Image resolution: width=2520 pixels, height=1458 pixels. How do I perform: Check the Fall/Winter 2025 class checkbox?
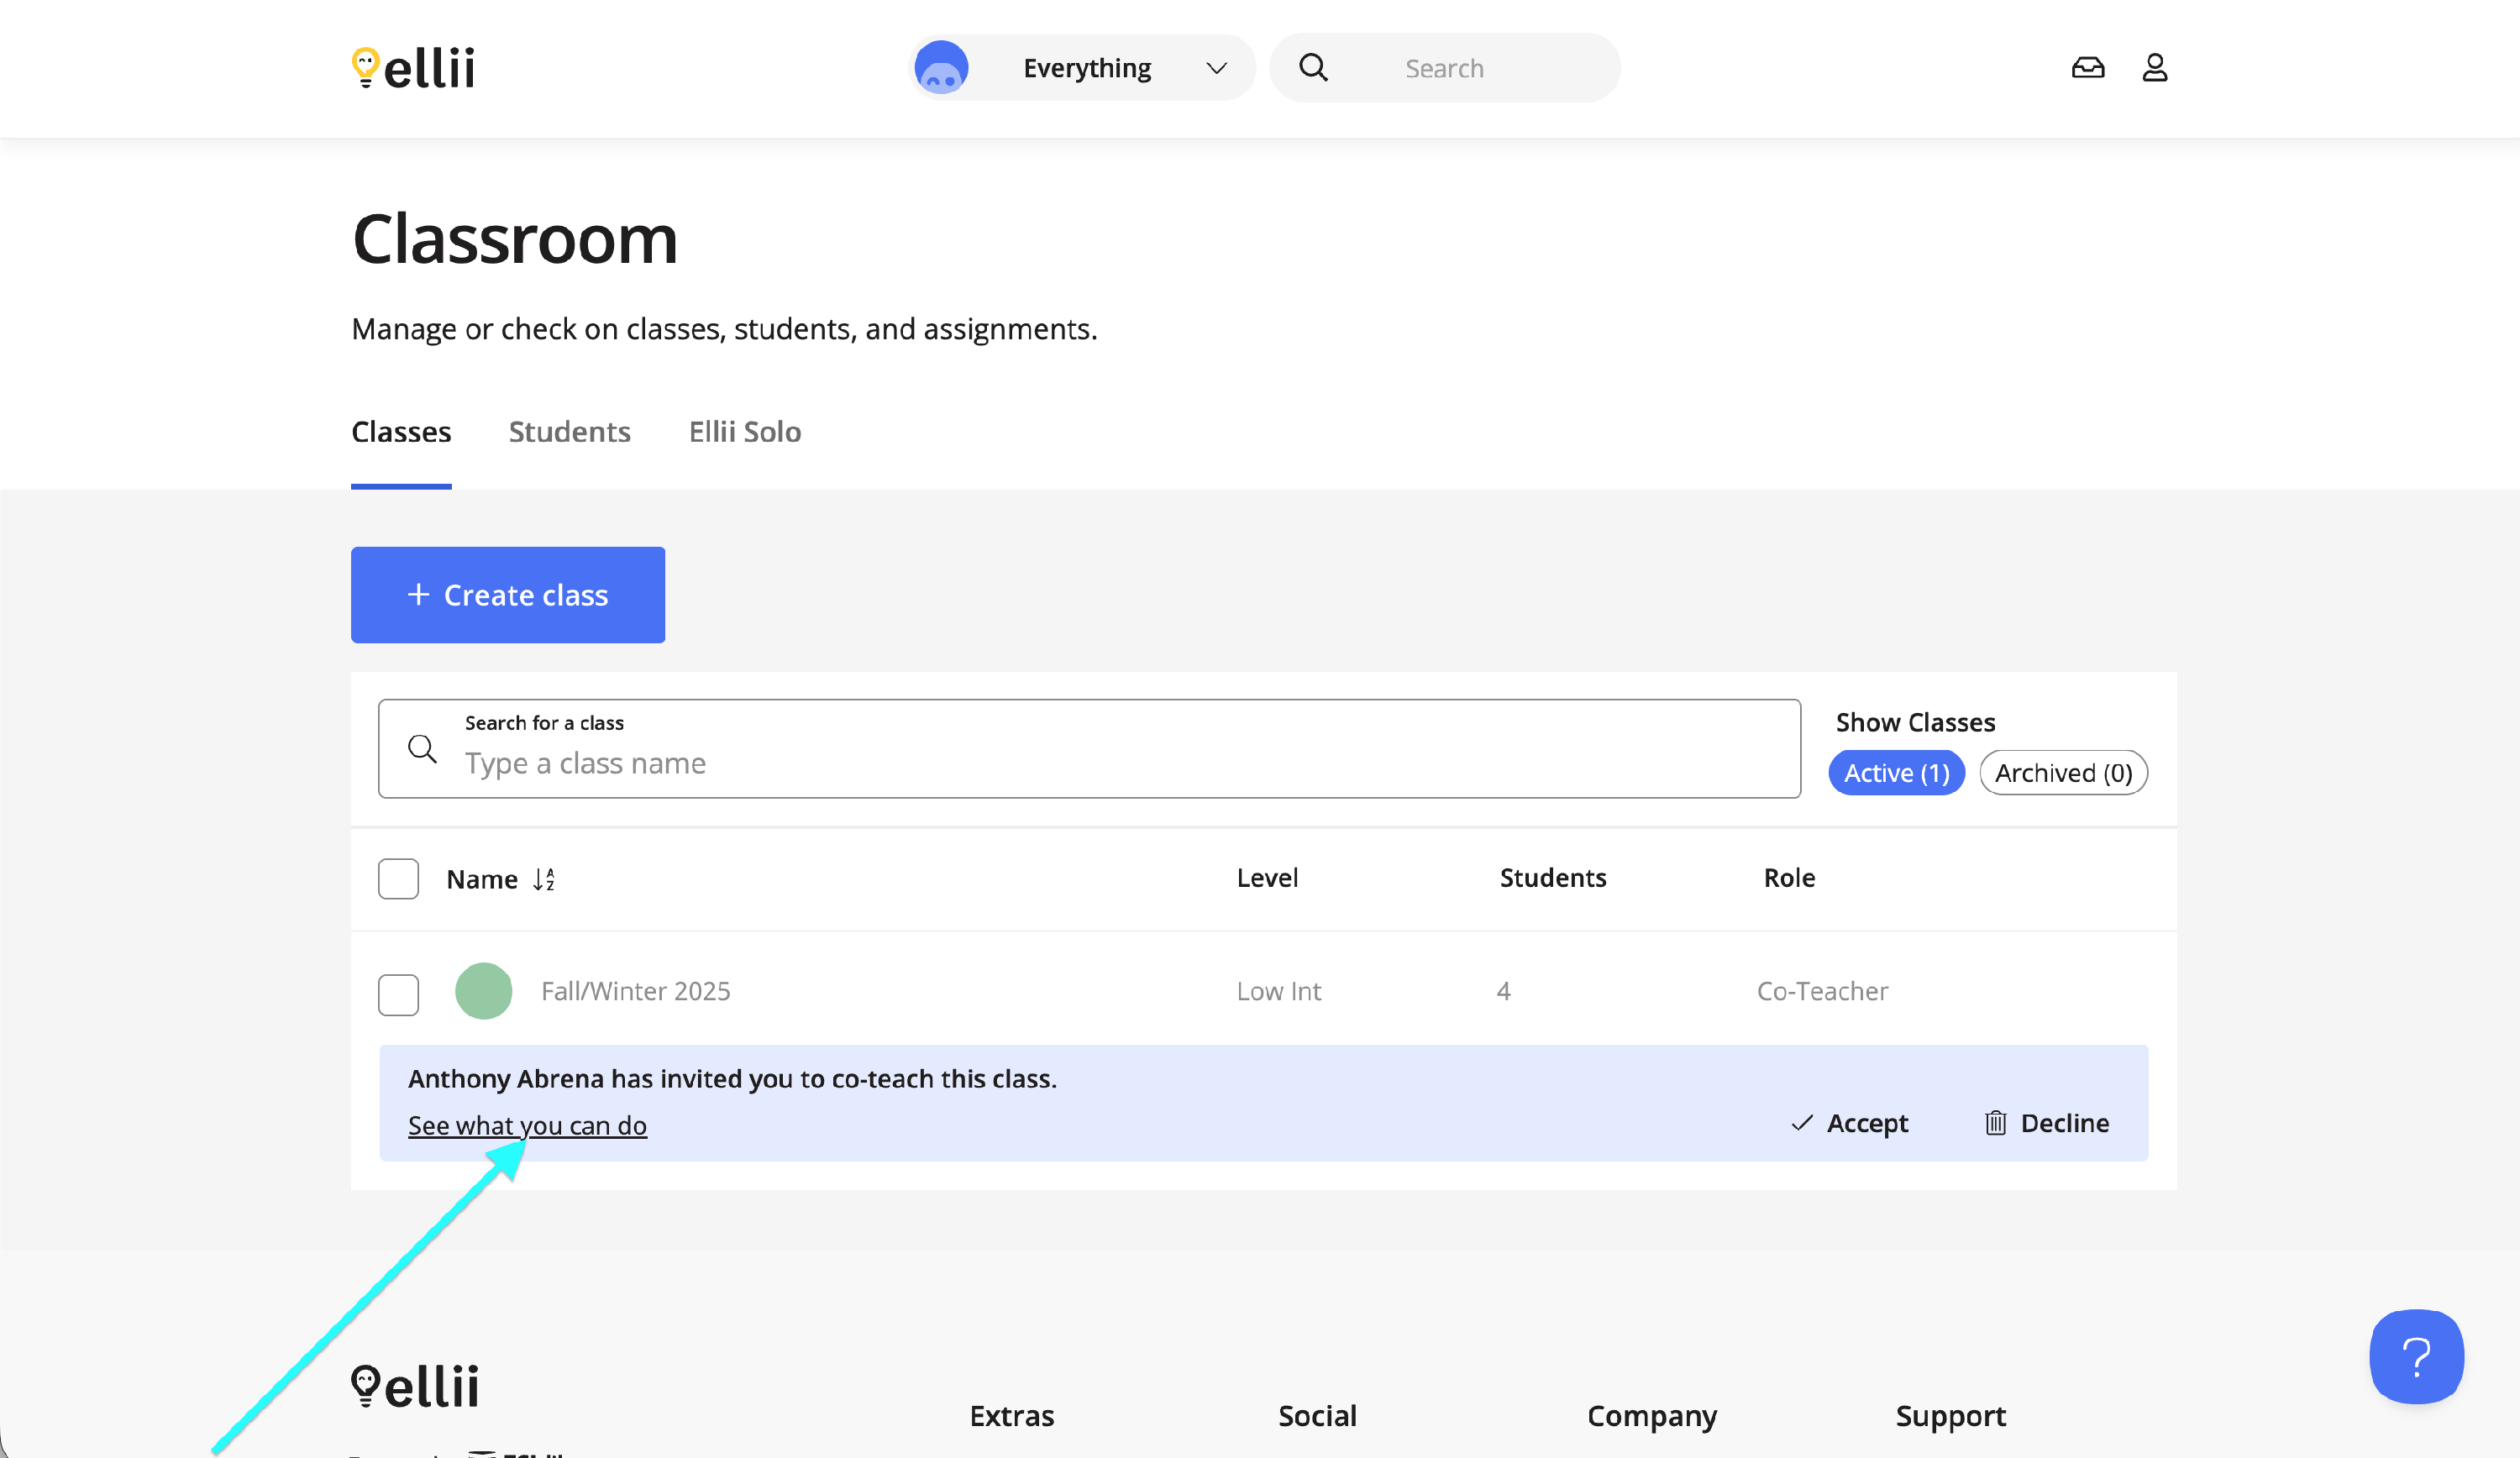point(398,994)
